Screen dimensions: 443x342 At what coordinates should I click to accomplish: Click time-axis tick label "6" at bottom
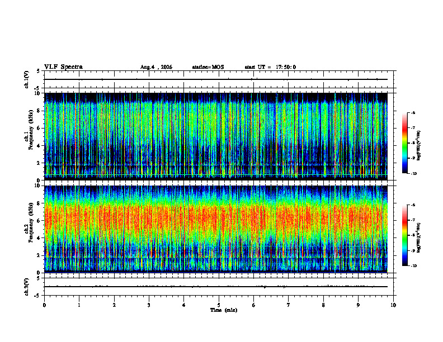(253, 305)
